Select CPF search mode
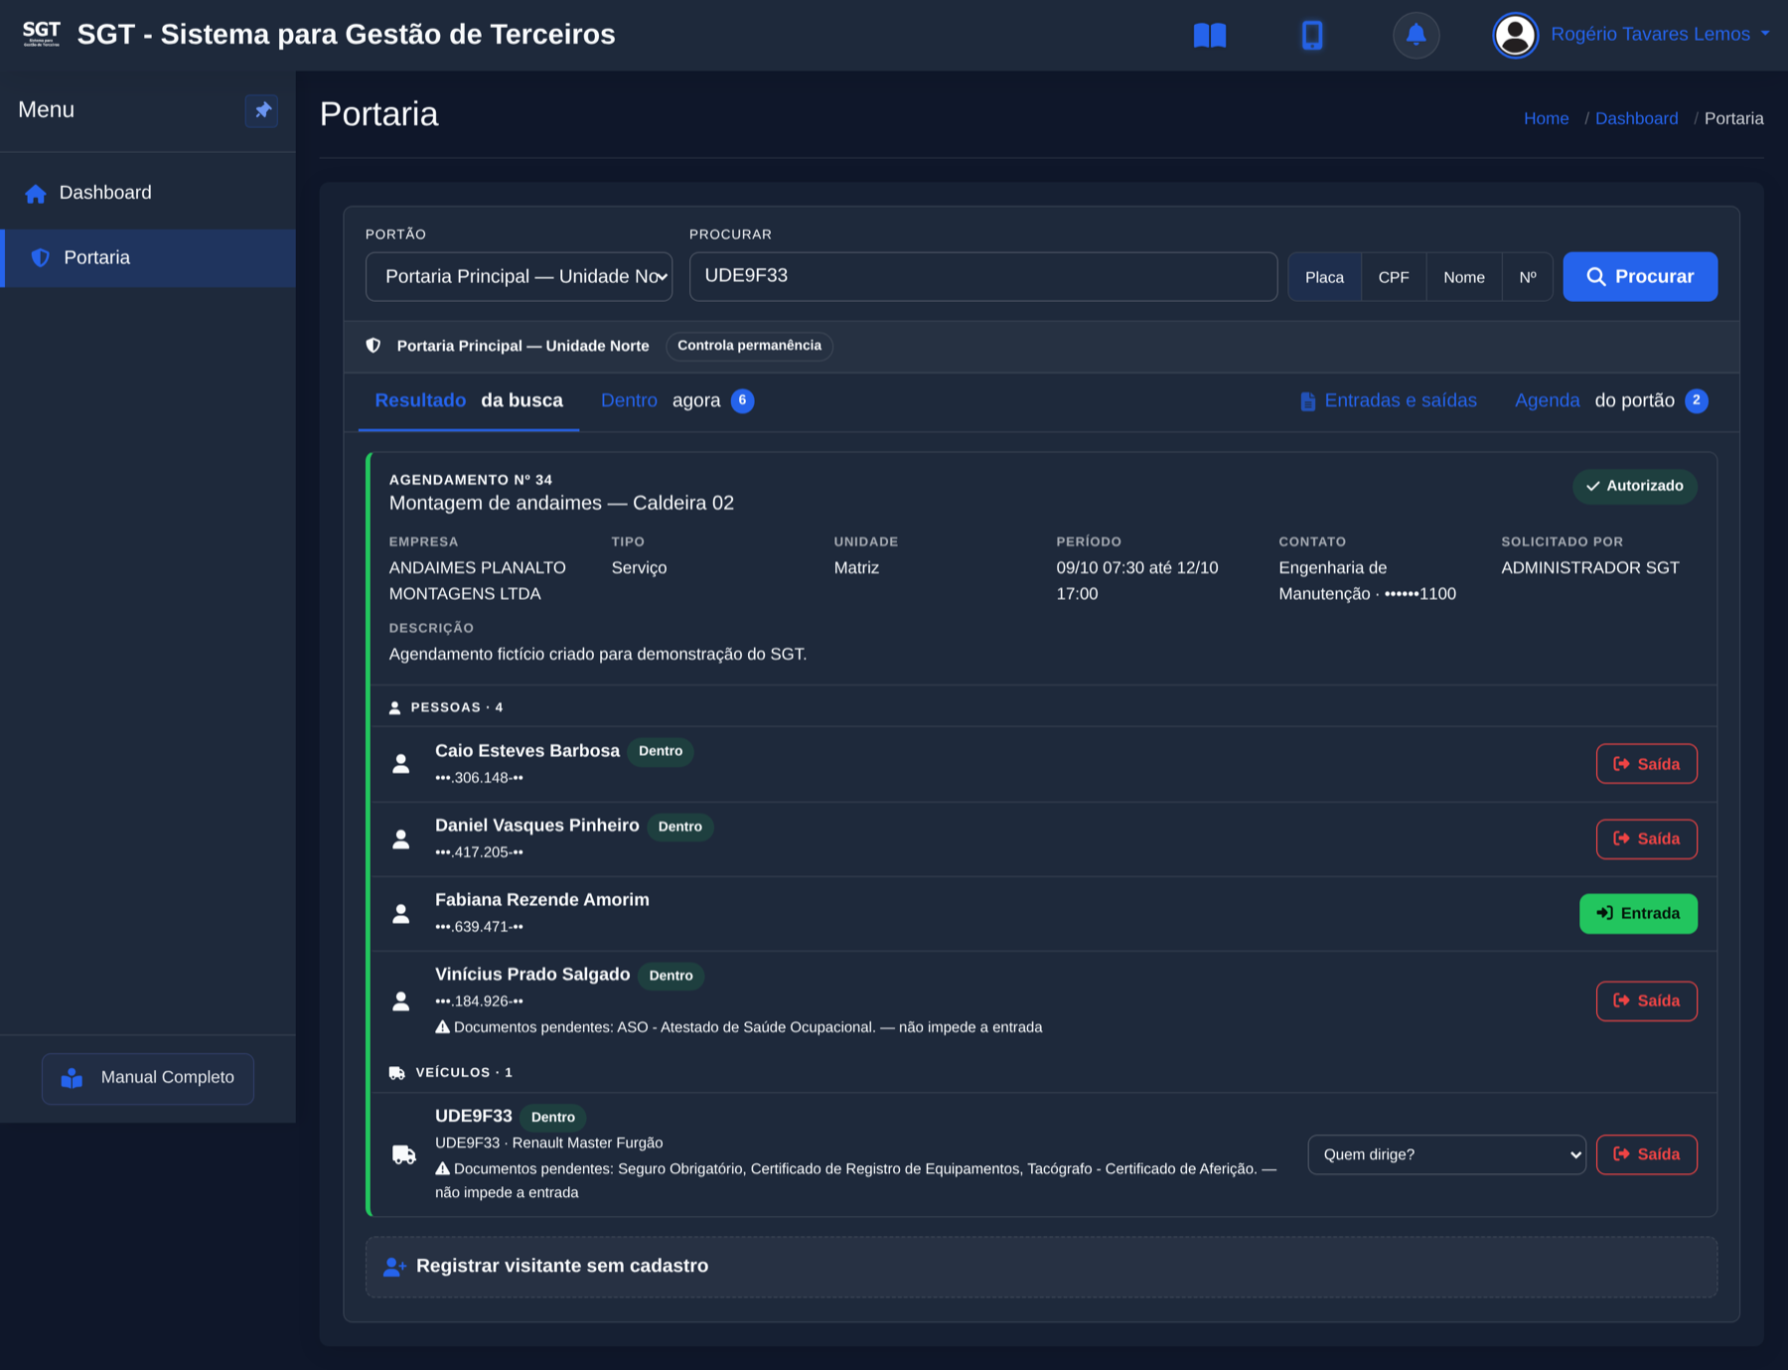Viewport: 1788px width, 1370px height. pos(1394,277)
